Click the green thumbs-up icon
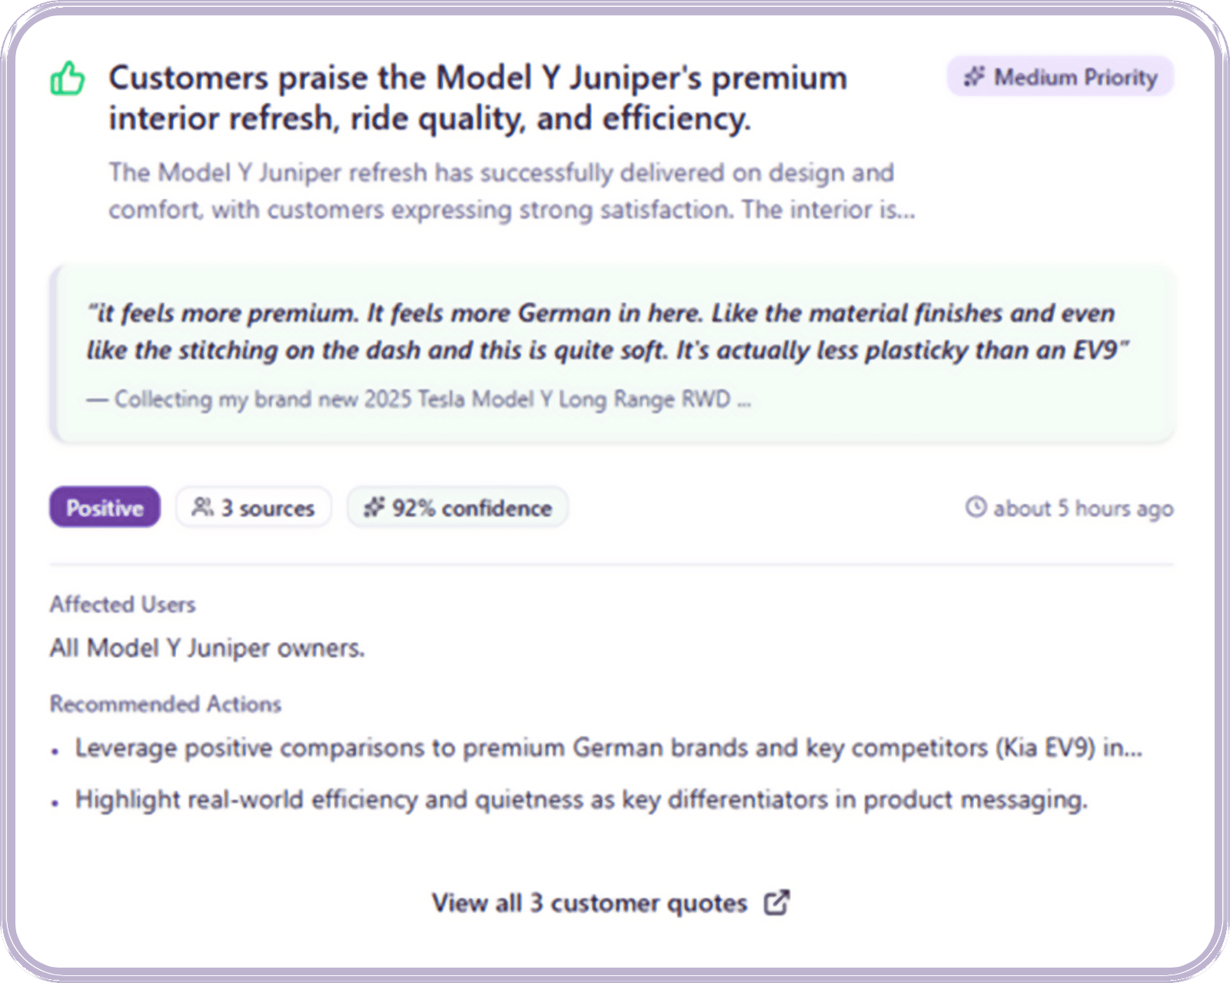This screenshot has height=983, width=1230. coord(68,78)
